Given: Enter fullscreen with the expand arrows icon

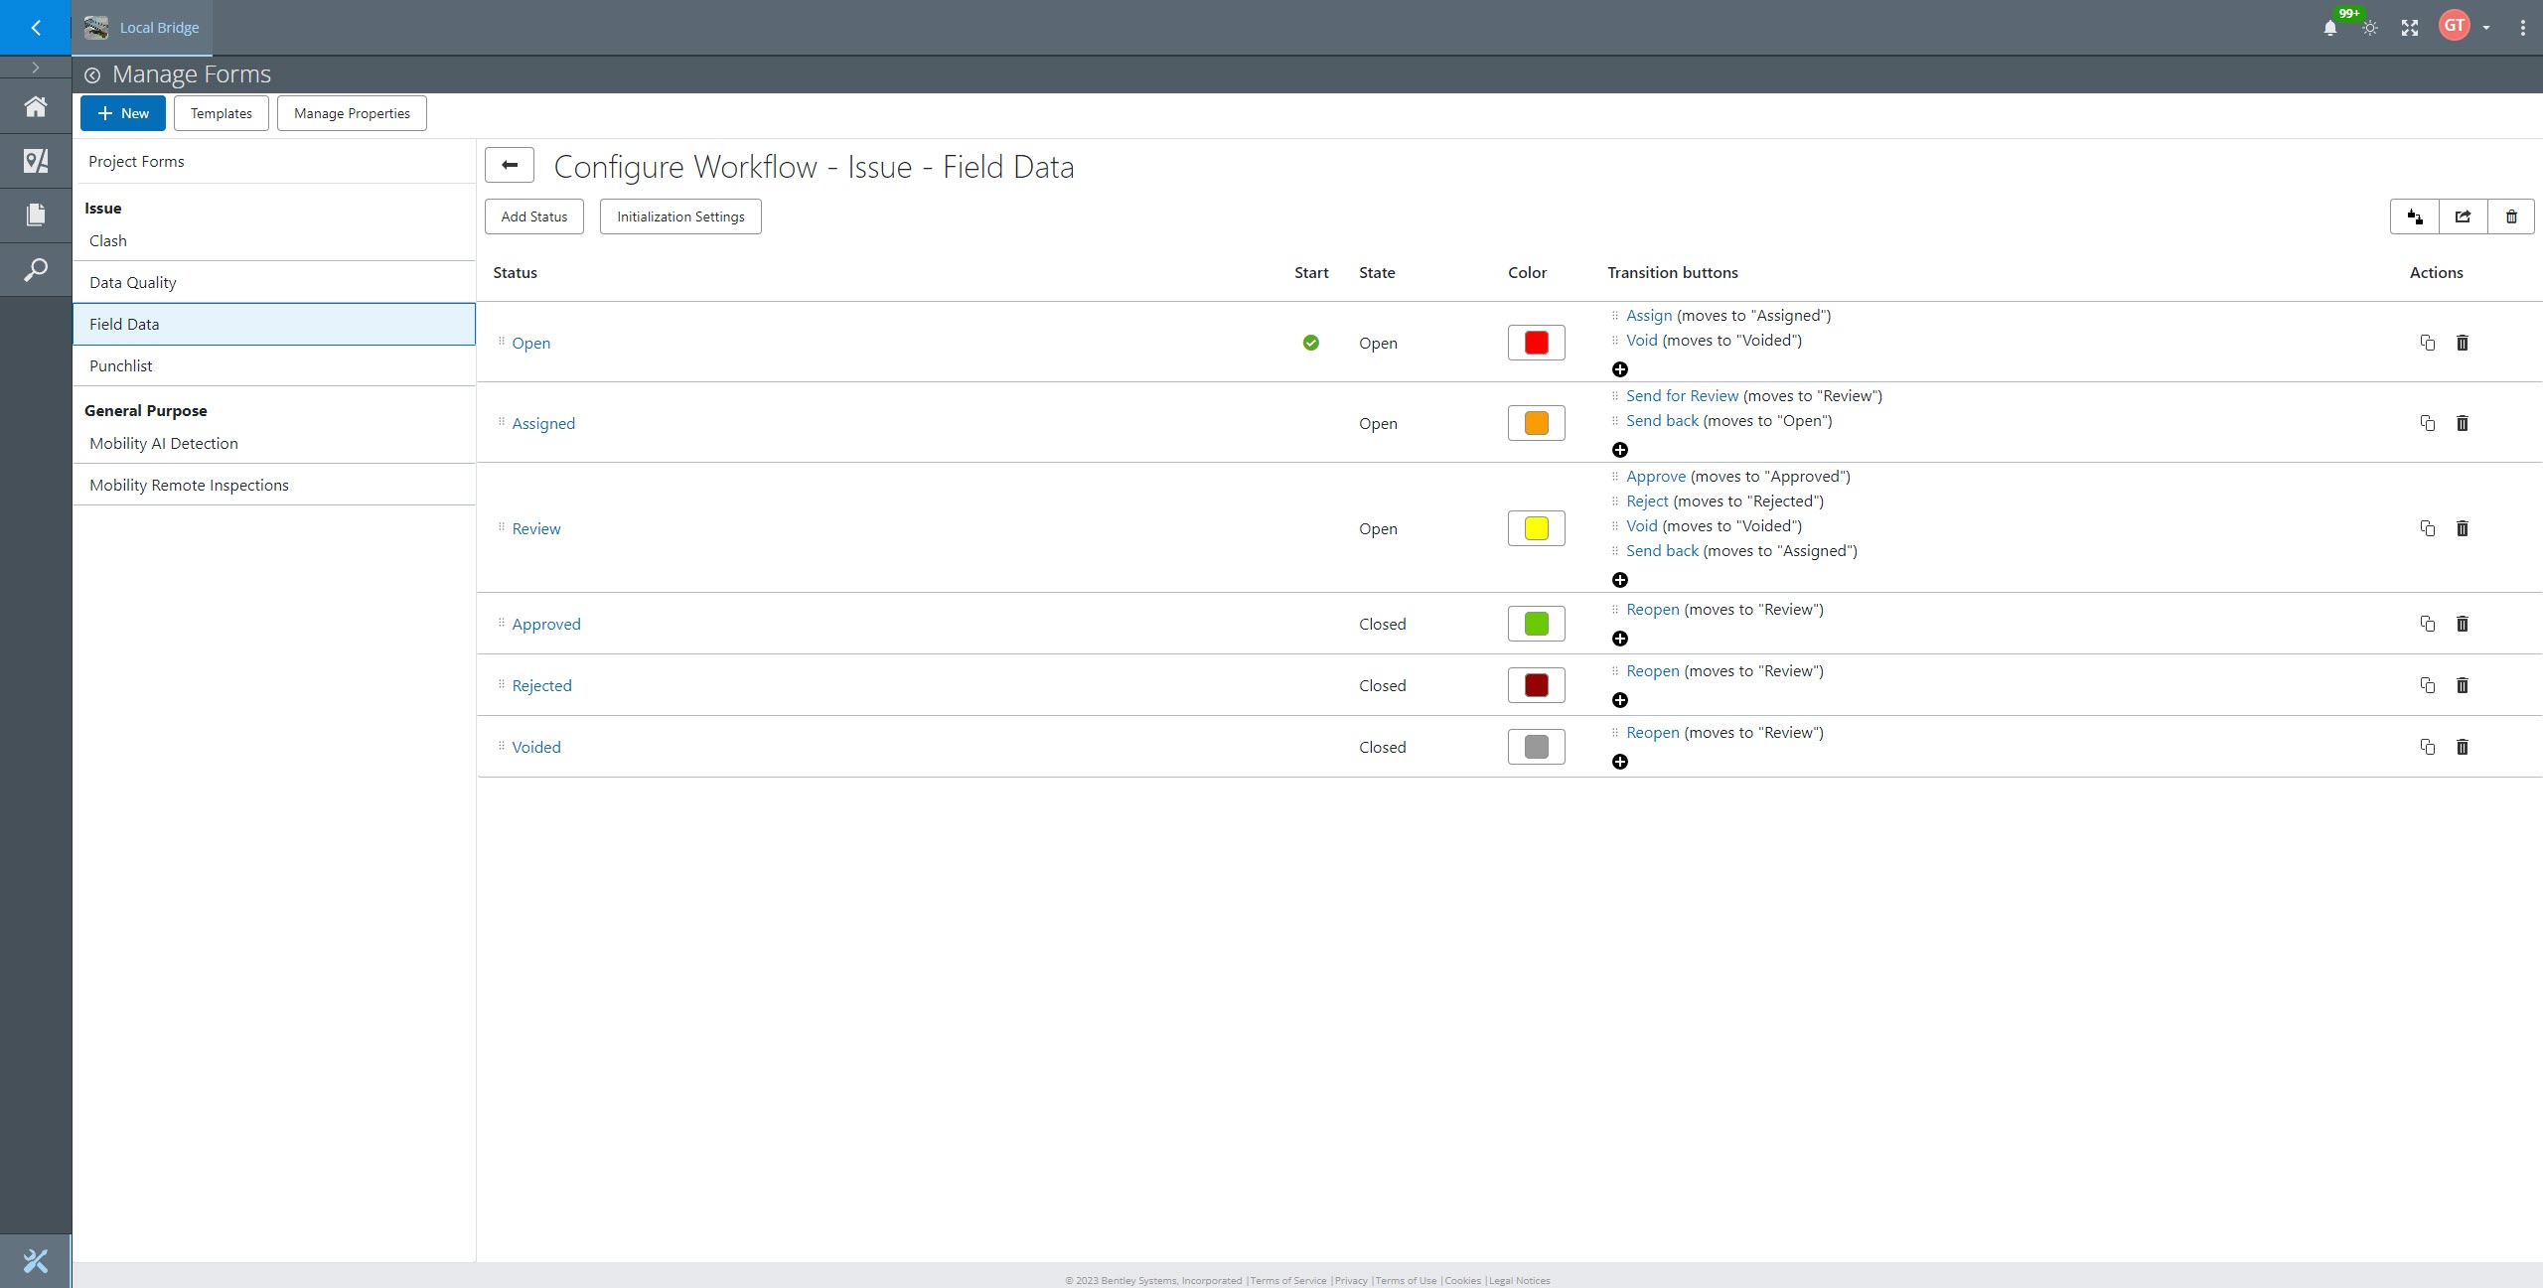Looking at the screenshot, I should tap(2410, 28).
